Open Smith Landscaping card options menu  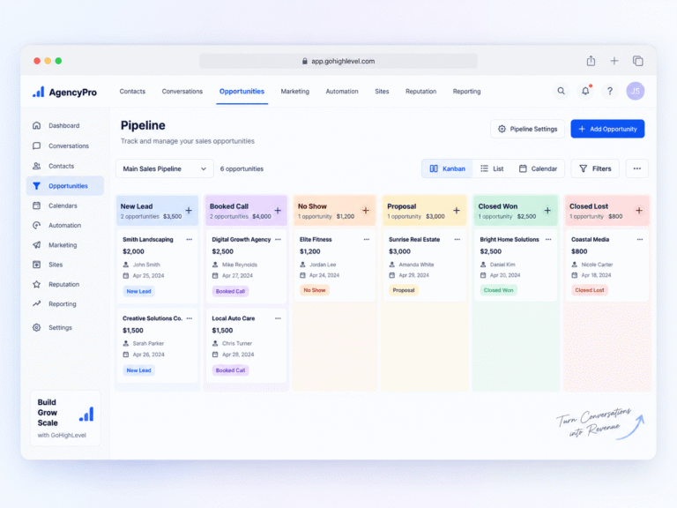190,239
